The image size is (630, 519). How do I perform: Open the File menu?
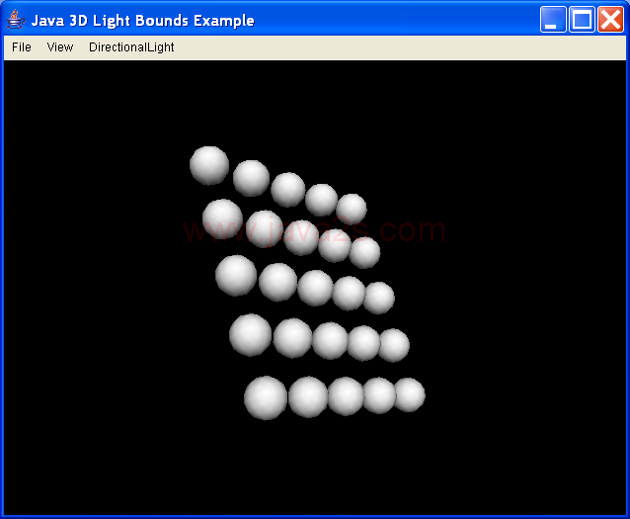[x=22, y=47]
